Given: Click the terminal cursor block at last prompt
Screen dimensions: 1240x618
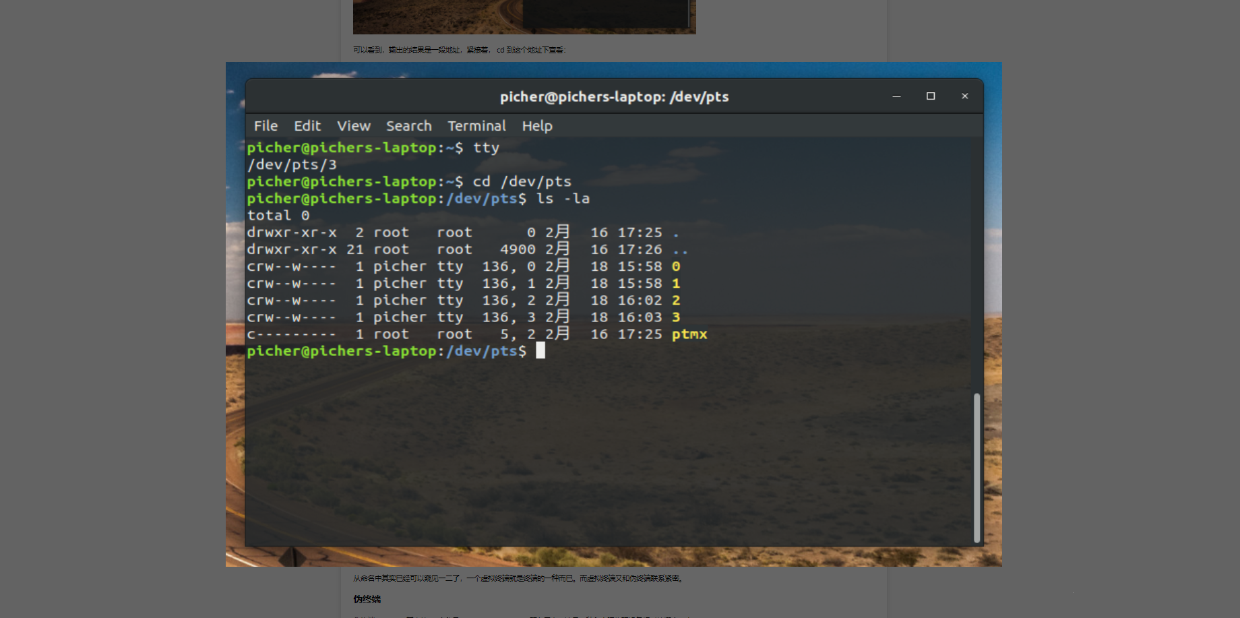Looking at the screenshot, I should pyautogui.click(x=540, y=350).
